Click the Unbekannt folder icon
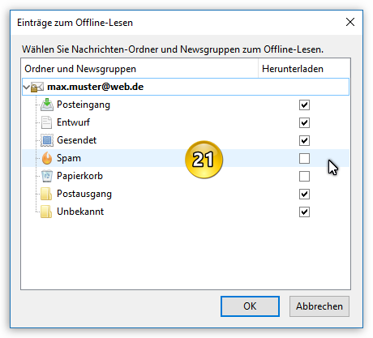This screenshot has width=373, height=338. (46, 212)
